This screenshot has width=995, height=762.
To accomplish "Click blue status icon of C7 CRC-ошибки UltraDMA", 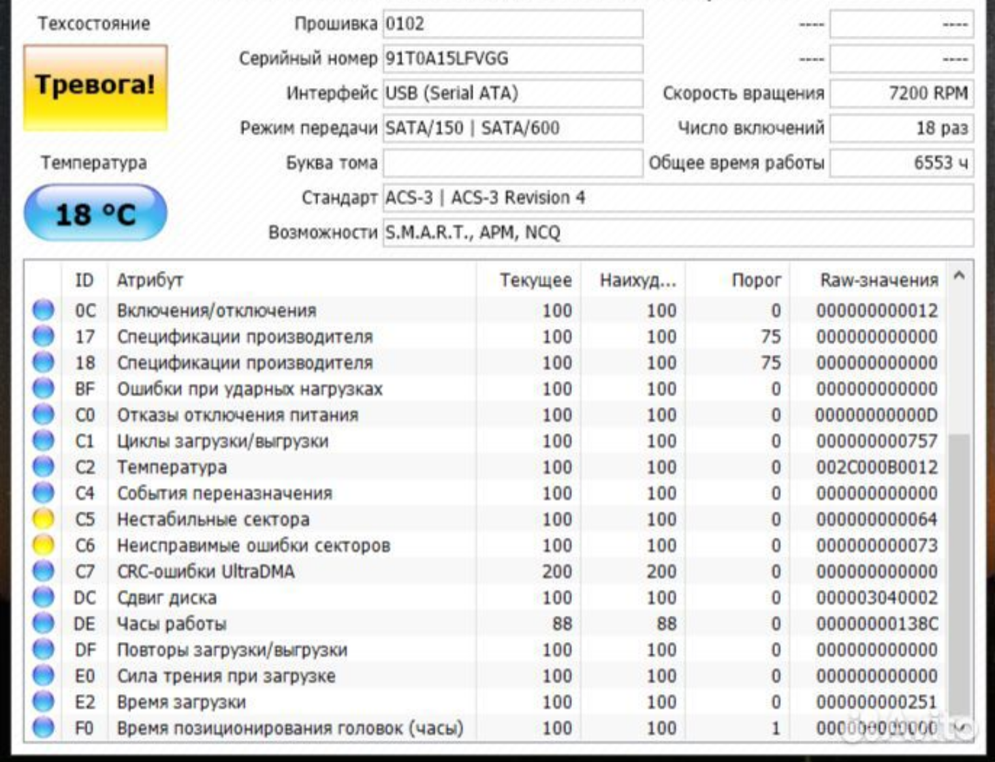I will (x=43, y=571).
